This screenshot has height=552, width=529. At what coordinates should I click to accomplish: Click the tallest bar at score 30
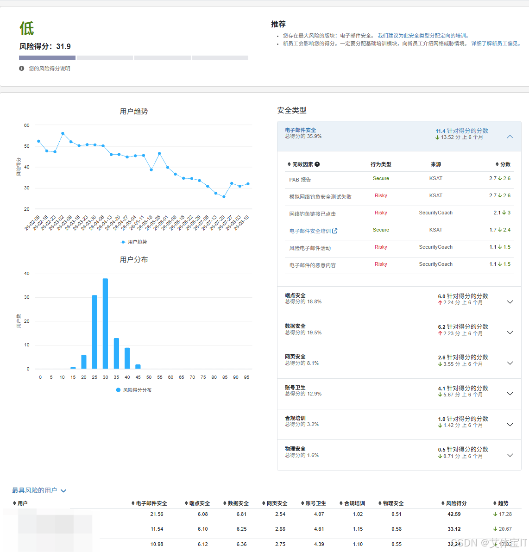pos(105,324)
